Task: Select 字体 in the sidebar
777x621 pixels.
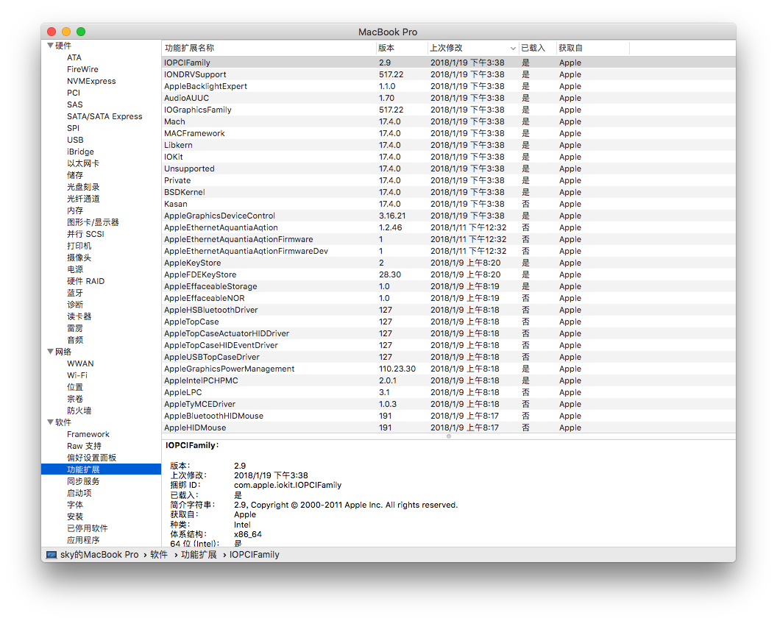Action: [75, 505]
